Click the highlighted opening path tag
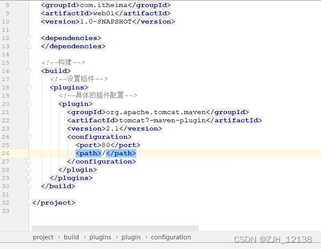Viewport: 321px width, 249px height. pos(89,153)
